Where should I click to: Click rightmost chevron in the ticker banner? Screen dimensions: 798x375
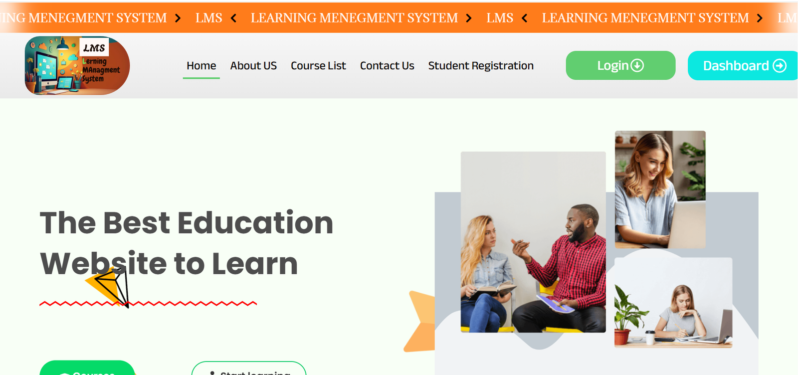point(760,18)
